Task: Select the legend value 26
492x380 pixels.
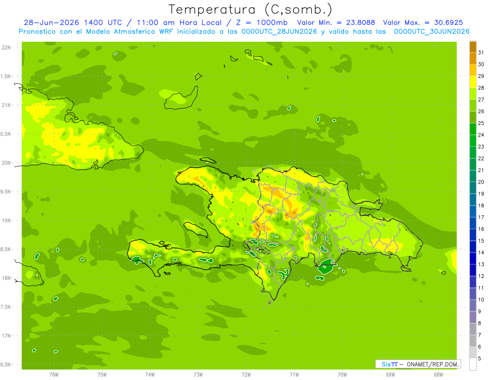Action: (481, 111)
